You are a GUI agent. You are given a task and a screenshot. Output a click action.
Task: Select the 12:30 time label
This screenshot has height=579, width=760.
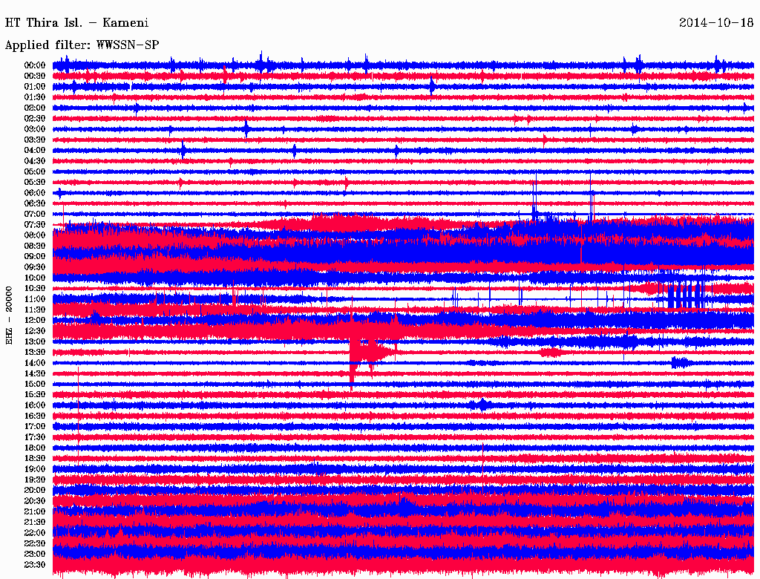coord(35,331)
